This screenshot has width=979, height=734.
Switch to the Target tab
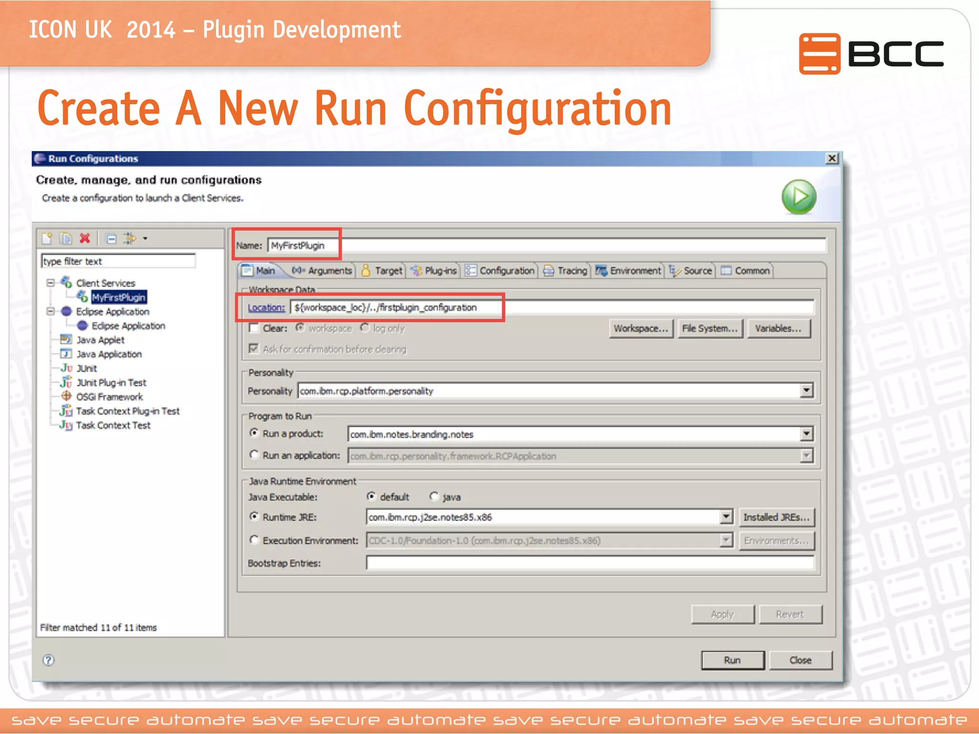[x=382, y=270]
